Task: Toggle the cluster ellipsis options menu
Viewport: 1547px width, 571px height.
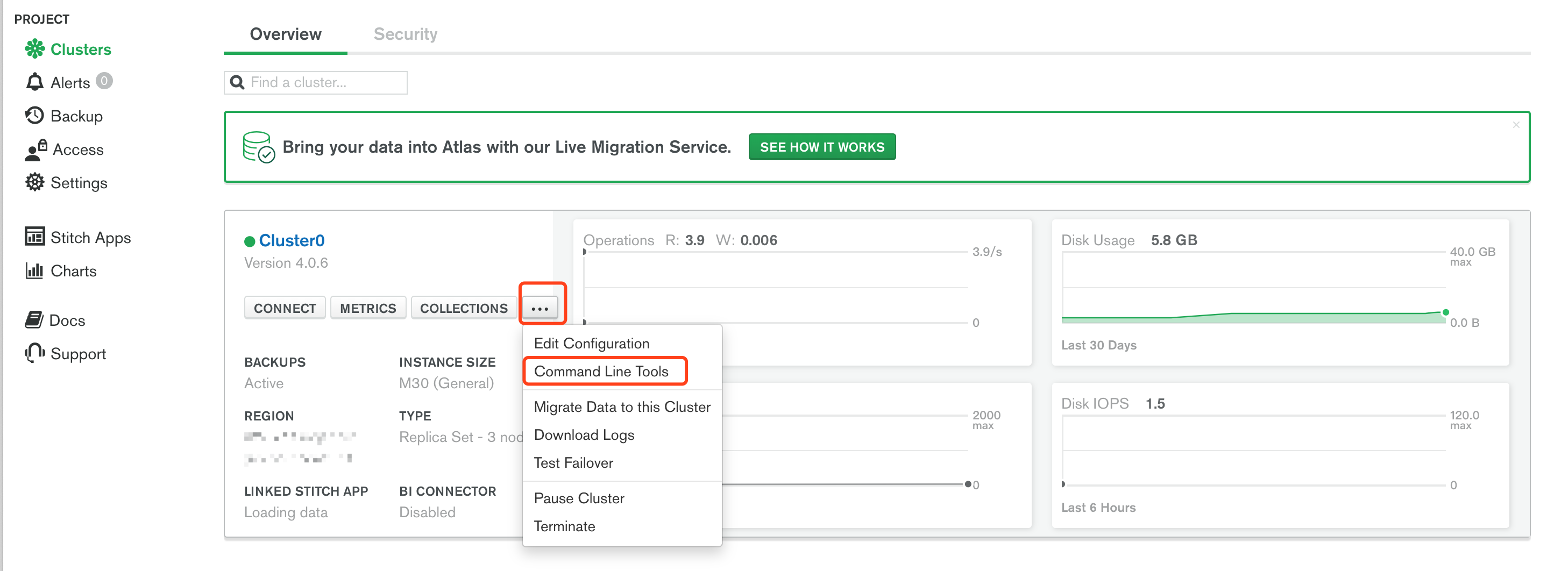Action: click(x=540, y=308)
